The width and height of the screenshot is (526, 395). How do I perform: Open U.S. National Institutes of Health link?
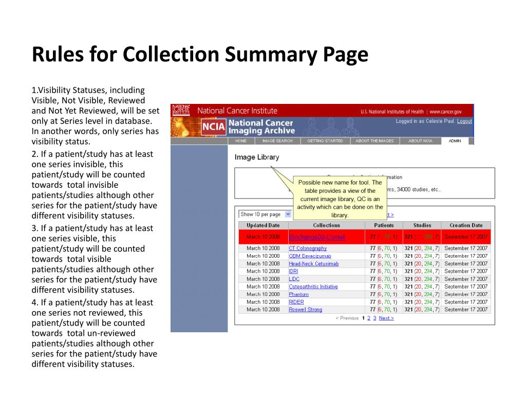coord(392,112)
